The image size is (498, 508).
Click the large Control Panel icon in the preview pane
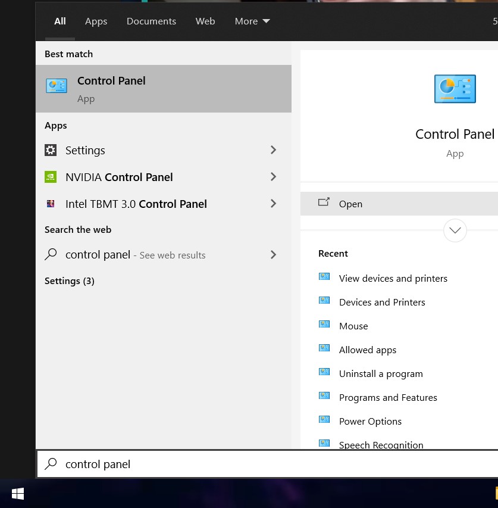[x=455, y=89]
